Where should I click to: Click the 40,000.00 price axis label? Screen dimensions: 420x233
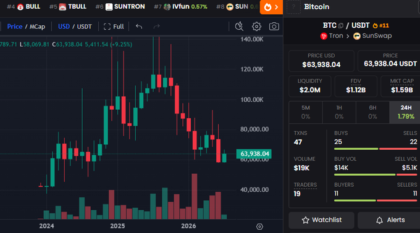point(254,190)
